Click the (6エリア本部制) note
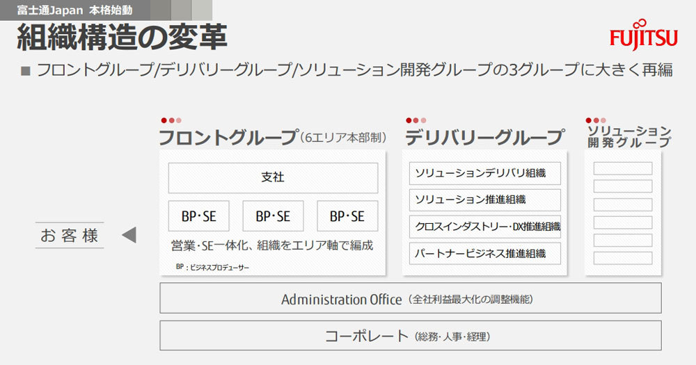Image resolution: width=696 pixels, height=365 pixels. pyautogui.click(x=343, y=138)
